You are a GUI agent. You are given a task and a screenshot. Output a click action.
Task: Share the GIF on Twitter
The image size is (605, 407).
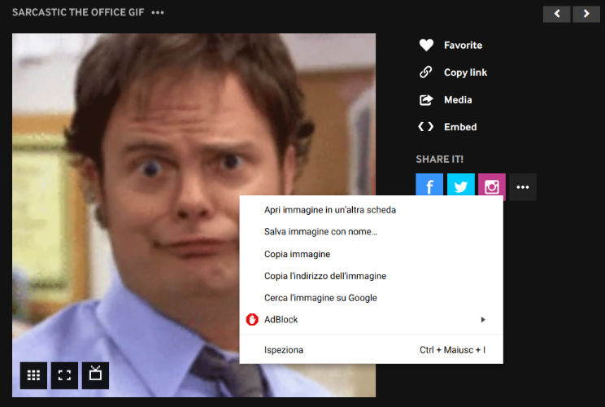point(461,186)
